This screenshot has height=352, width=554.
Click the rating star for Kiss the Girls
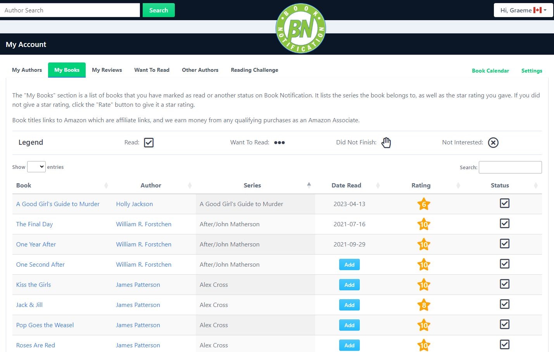click(x=424, y=285)
